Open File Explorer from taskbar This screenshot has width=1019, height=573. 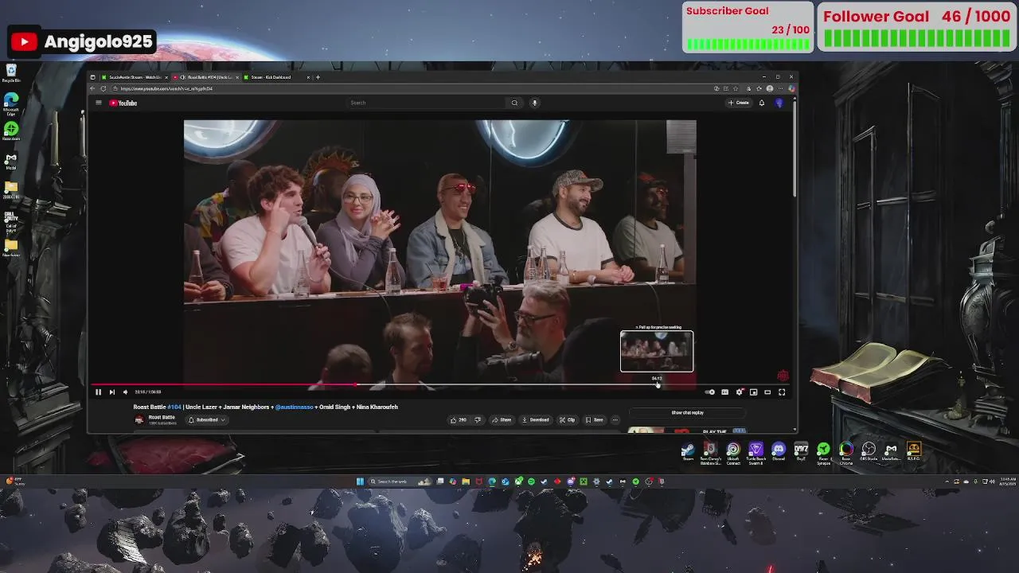(x=466, y=481)
